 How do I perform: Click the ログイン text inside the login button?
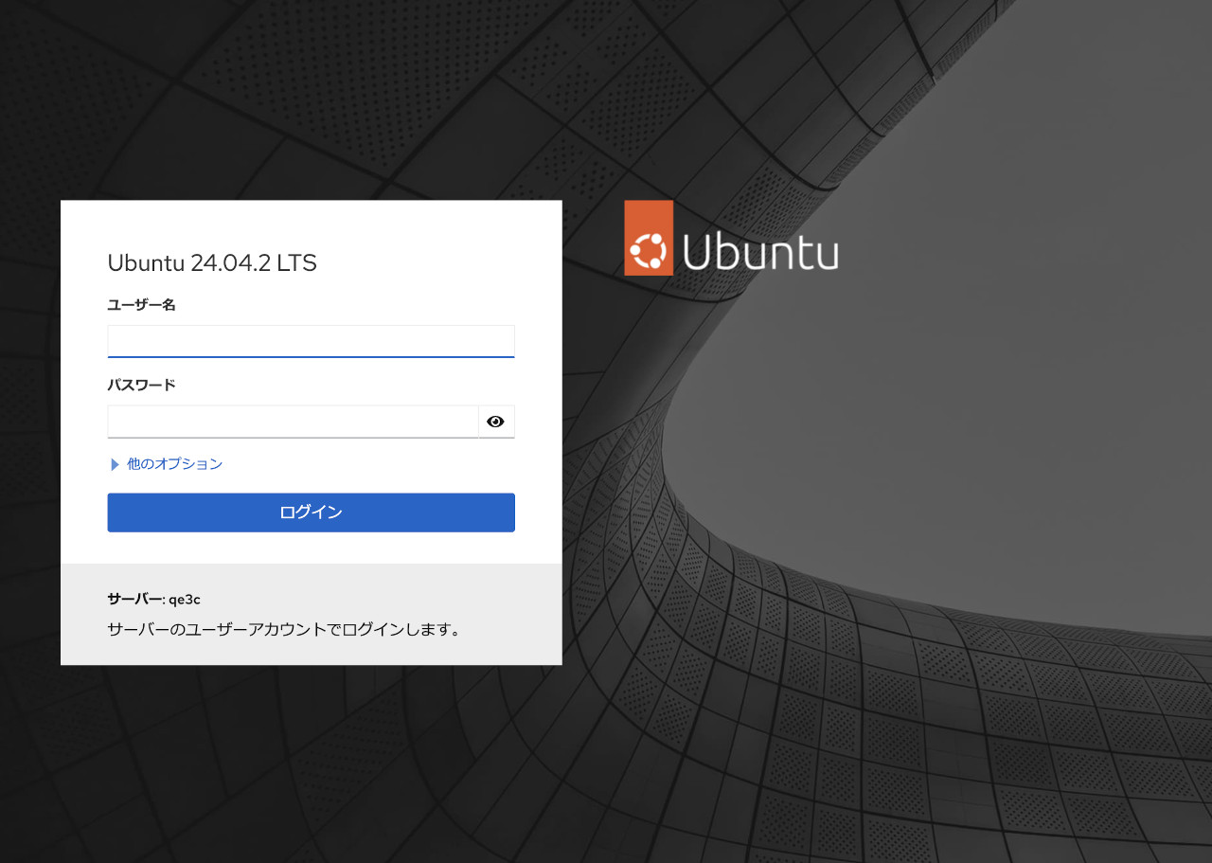[312, 512]
